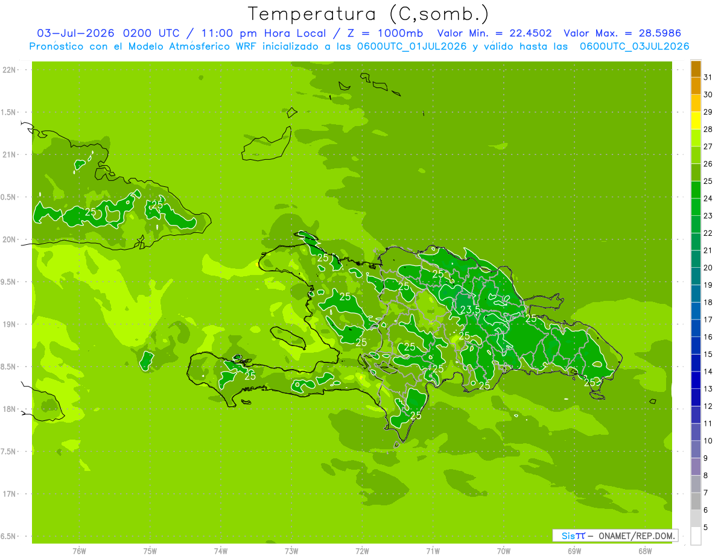Click teal legend swatch between 19 and 20
This screenshot has width=724, height=559.
click(696, 276)
